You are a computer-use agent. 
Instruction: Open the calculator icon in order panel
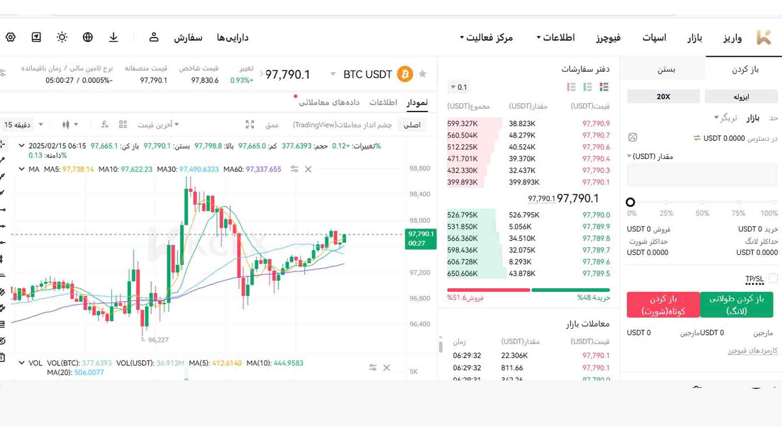(x=633, y=138)
